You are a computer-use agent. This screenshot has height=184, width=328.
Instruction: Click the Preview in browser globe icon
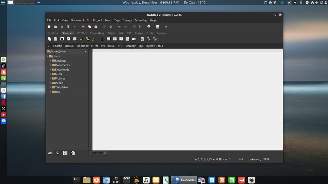(x=149, y=27)
